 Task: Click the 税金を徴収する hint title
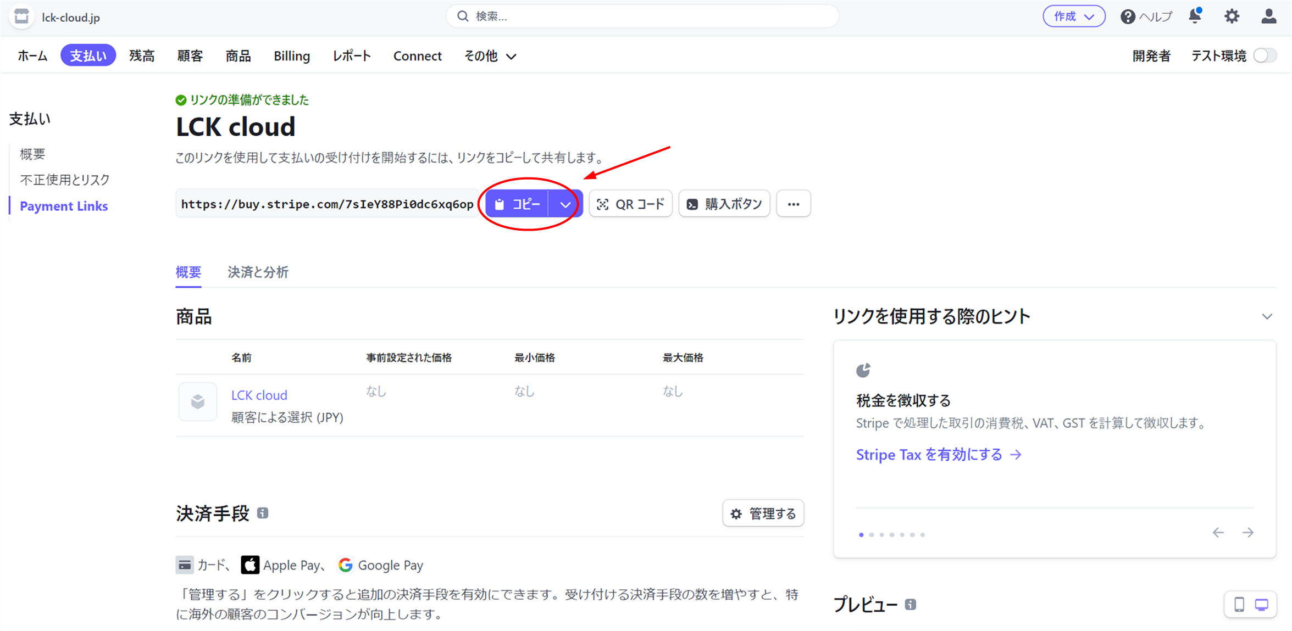click(903, 400)
